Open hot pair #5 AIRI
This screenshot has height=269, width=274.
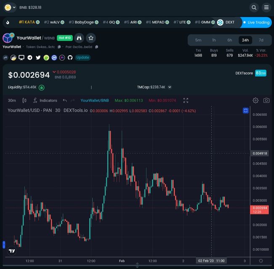click(x=133, y=22)
